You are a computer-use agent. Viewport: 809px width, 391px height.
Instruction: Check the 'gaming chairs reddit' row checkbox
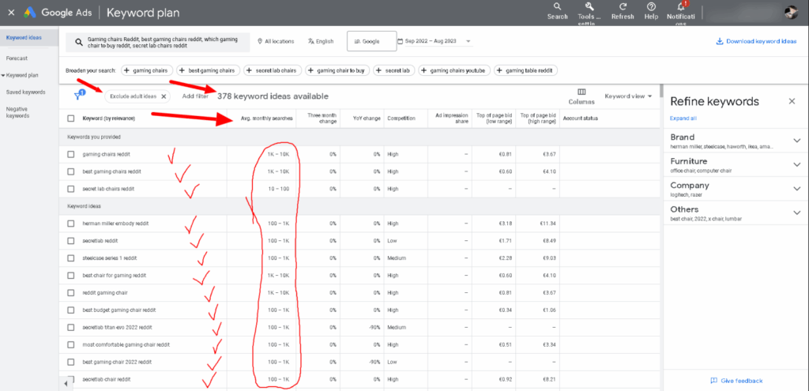point(70,154)
